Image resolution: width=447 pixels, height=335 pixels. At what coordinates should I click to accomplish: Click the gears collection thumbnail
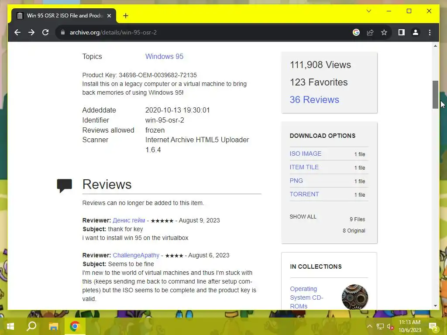pyautogui.click(x=354, y=297)
